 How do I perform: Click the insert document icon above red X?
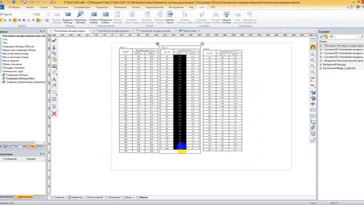[x=54, y=106]
